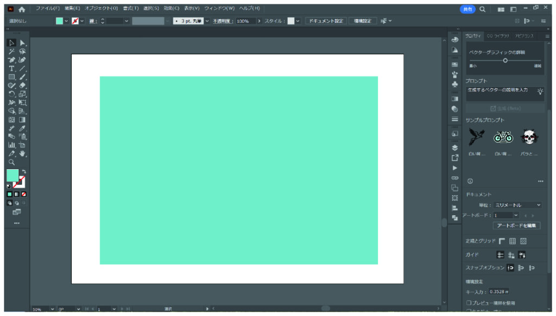Screen dimensions: 556x316
Task: Select the Rectangle tool
Action: tap(11, 77)
